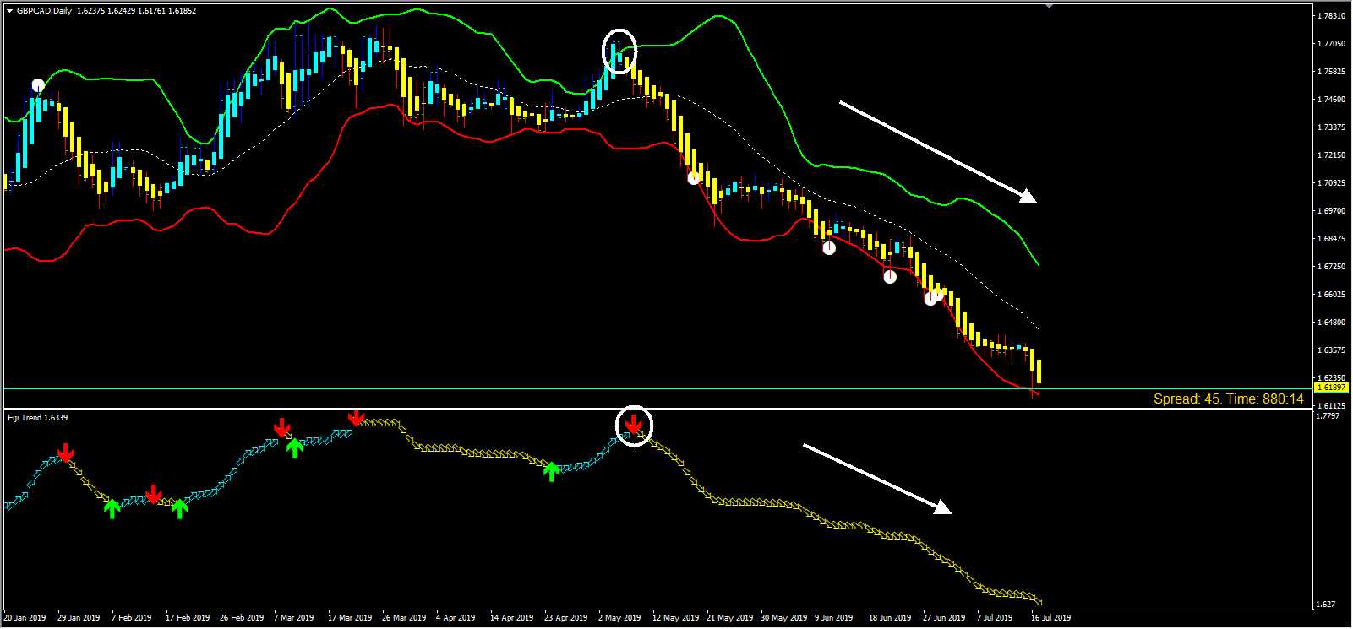The width and height of the screenshot is (1353, 629).
Task: Click the 9 Jun 2019 date label
Action: pyautogui.click(x=835, y=618)
